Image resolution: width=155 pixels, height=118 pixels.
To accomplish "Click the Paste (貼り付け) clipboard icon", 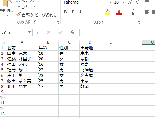I will pyautogui.click(x=7, y=4).
